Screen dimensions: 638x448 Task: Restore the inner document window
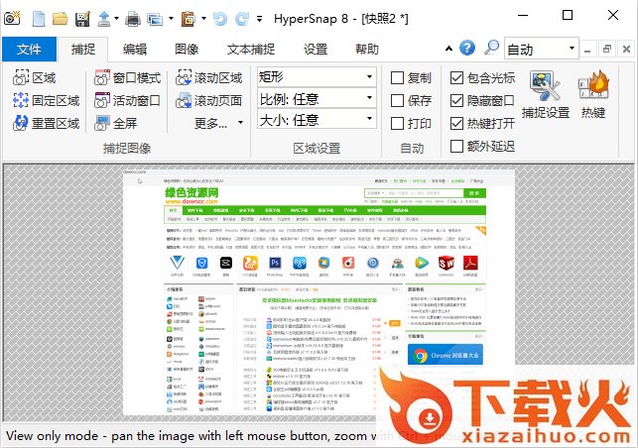[x=606, y=50]
